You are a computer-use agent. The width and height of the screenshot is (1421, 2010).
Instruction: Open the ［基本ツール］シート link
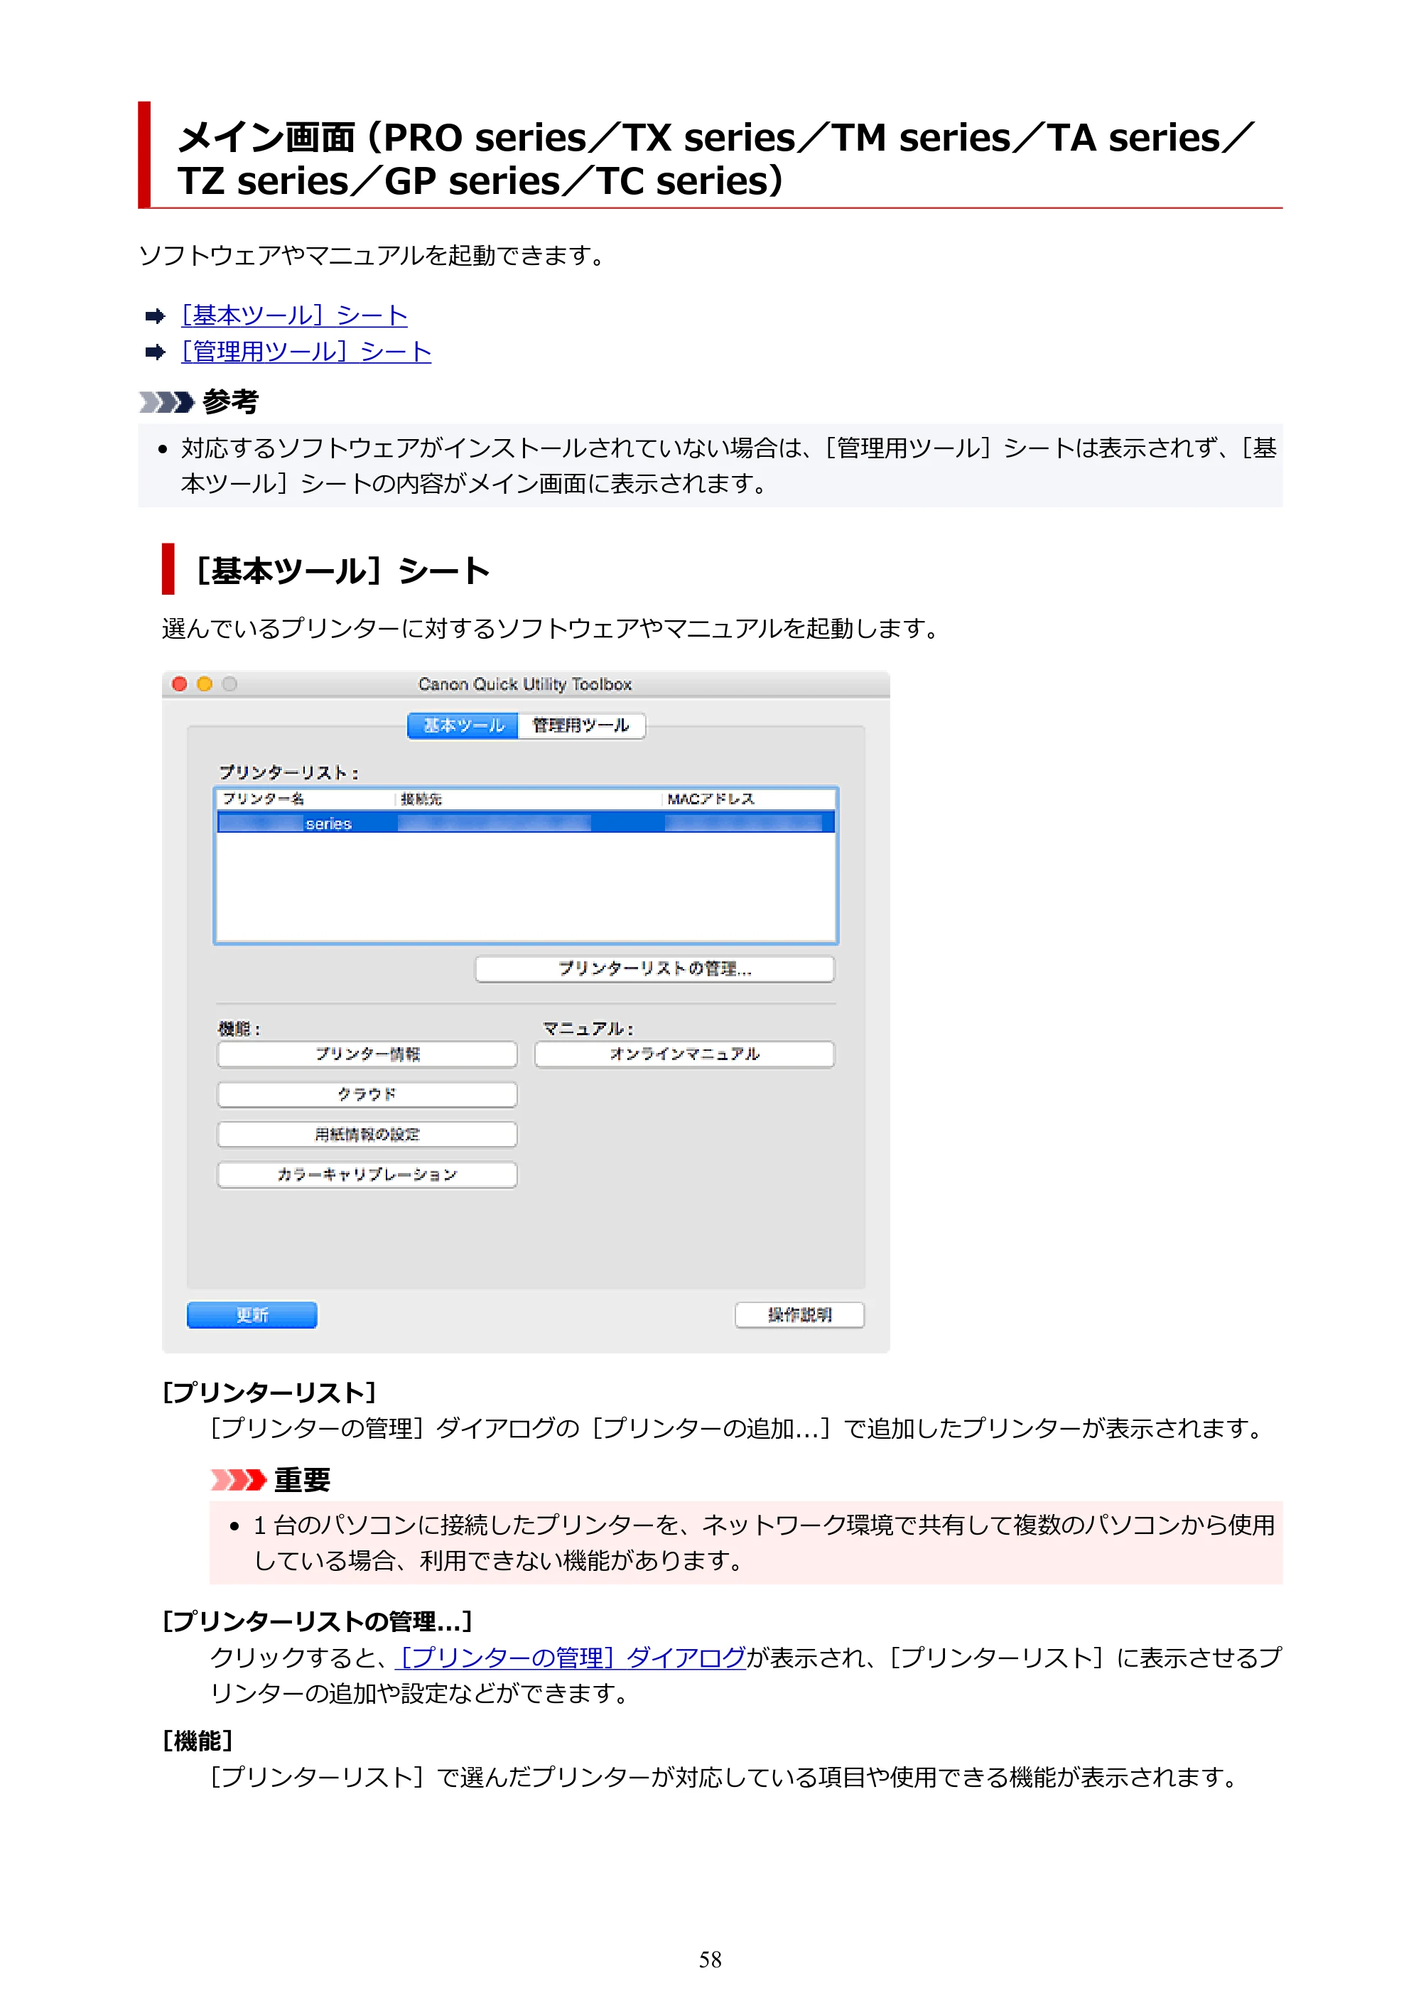(x=294, y=315)
